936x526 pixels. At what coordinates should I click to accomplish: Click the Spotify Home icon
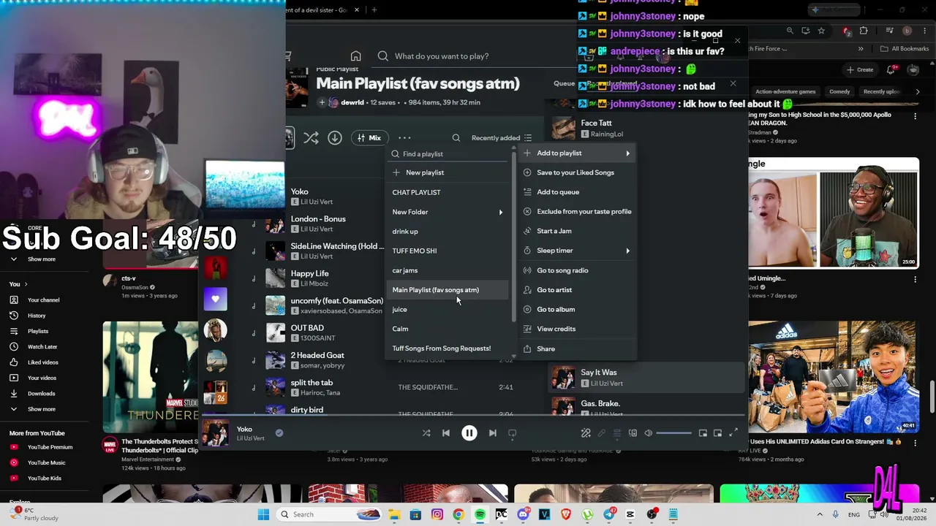355,56
